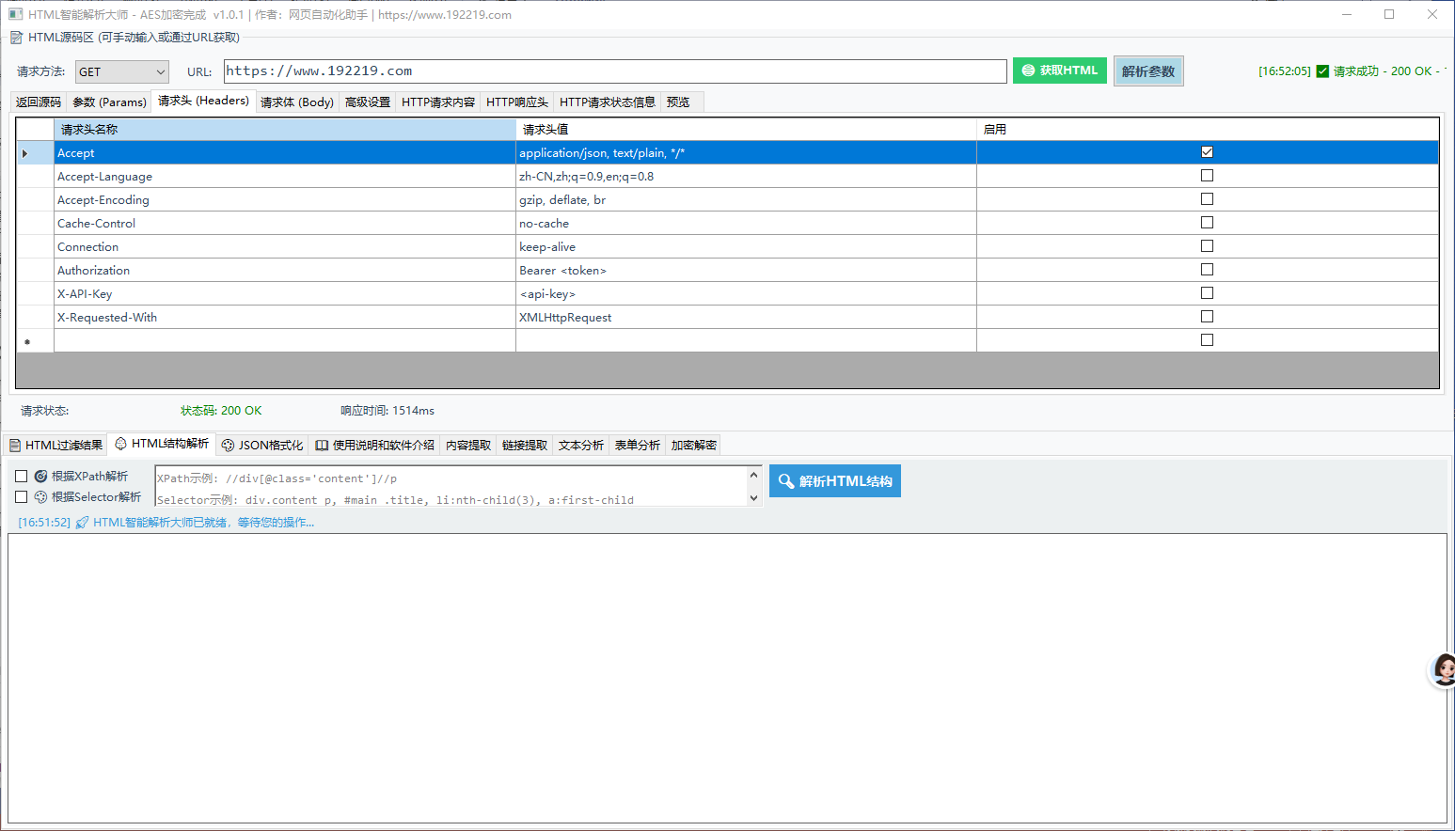
Task: Enable the Authorization header checkbox
Action: pos(1207,270)
